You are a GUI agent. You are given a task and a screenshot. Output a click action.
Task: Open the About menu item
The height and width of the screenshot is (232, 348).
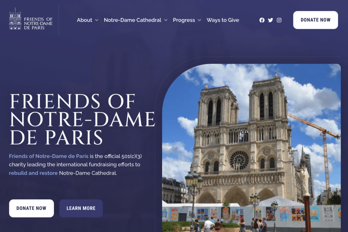click(84, 20)
